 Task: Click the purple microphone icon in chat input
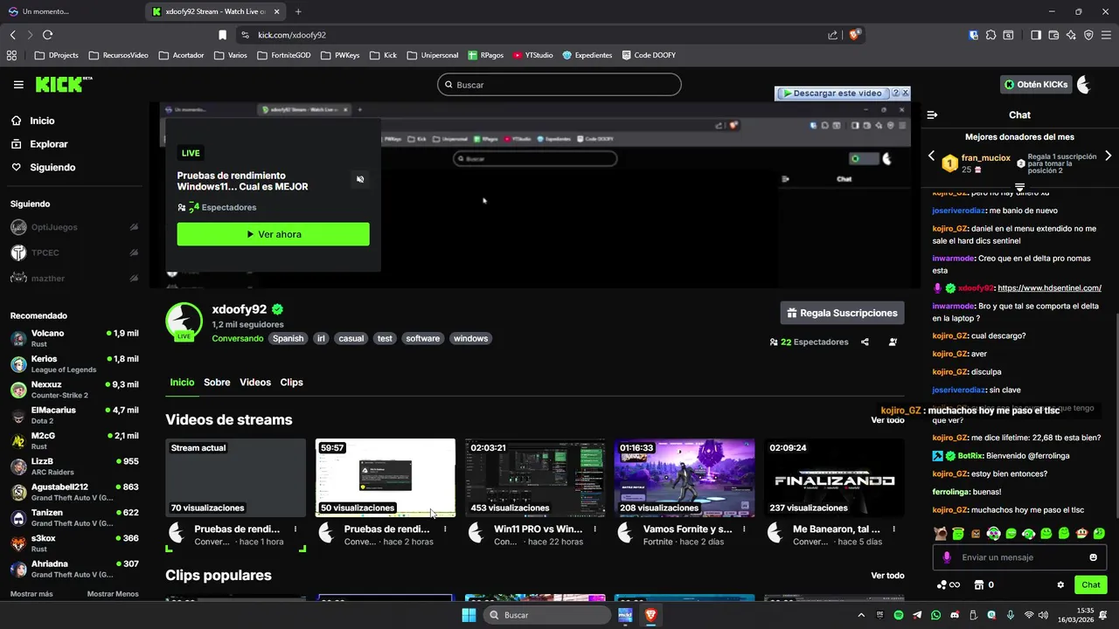click(947, 557)
